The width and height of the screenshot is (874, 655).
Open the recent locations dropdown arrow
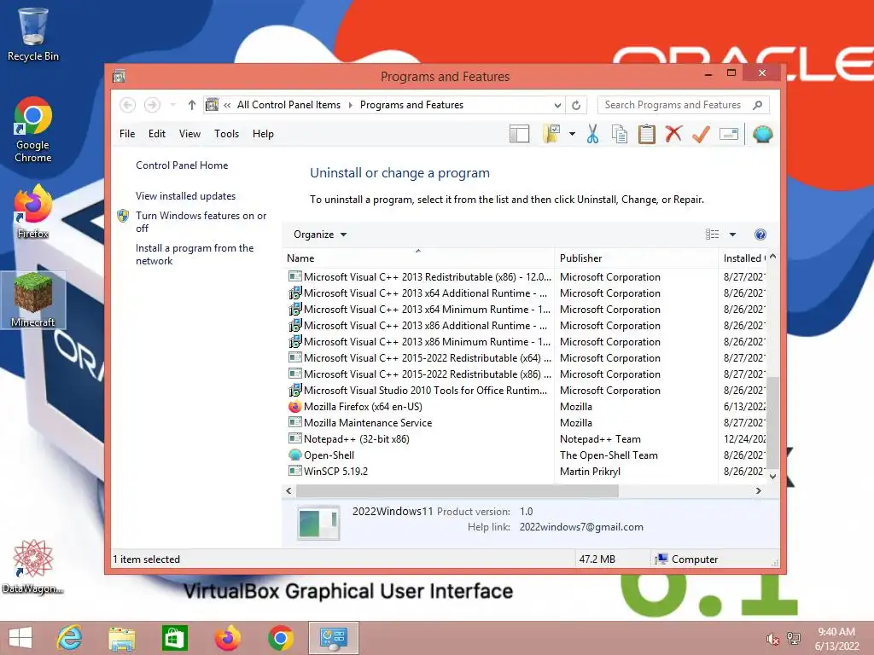172,105
